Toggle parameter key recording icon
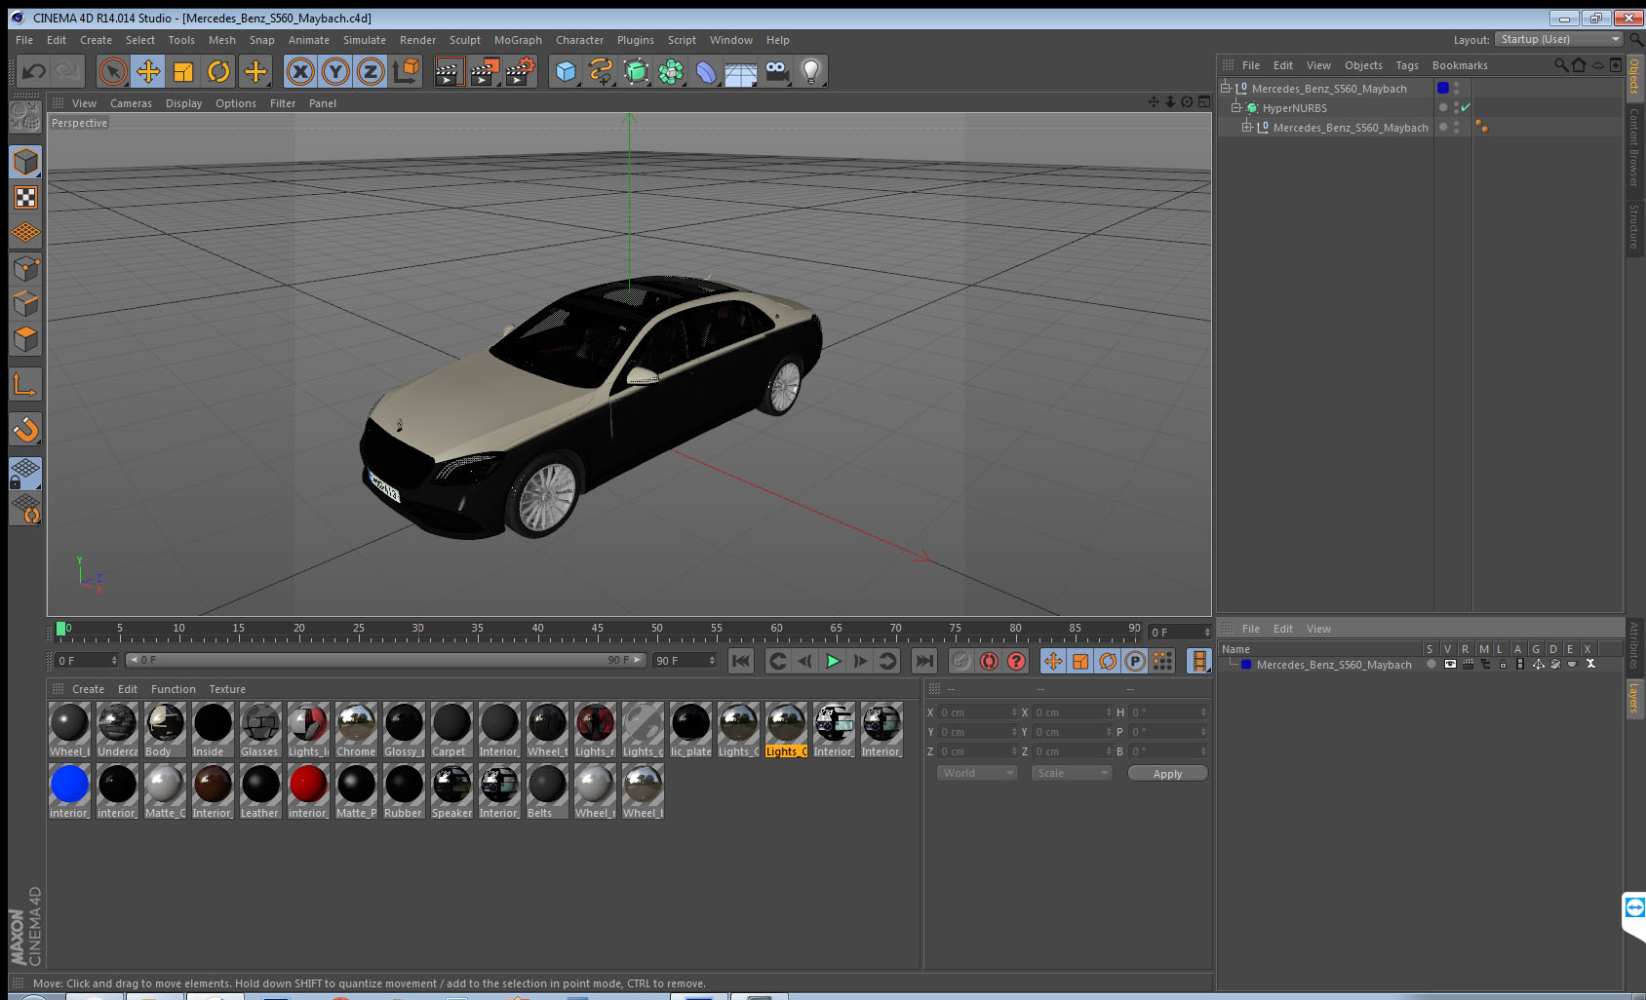 click(x=1135, y=661)
